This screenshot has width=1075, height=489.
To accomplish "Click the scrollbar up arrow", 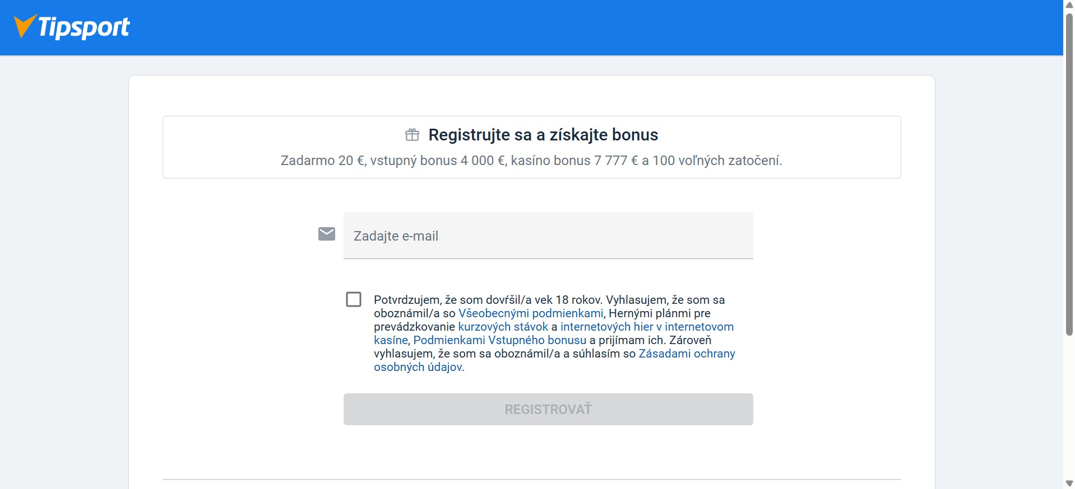I will pyautogui.click(x=1069, y=5).
